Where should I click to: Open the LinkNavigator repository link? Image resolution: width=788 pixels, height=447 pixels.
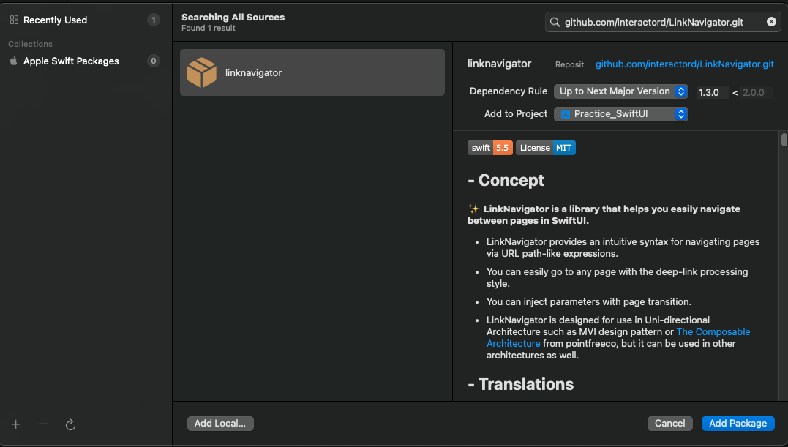[x=685, y=64]
